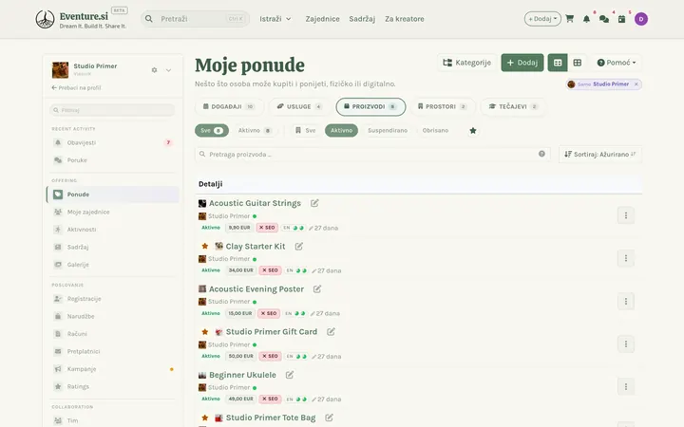Select the Usluge tab
Viewport: 684px width, 427px height.
299,106
